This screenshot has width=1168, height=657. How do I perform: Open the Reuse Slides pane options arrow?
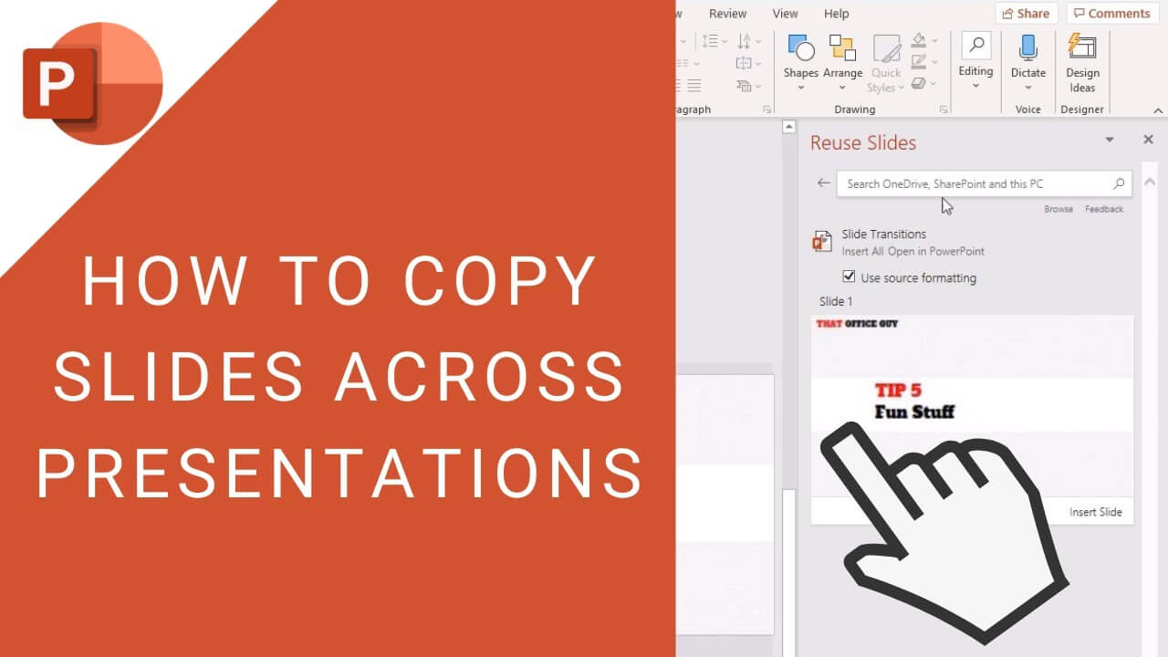point(1110,141)
